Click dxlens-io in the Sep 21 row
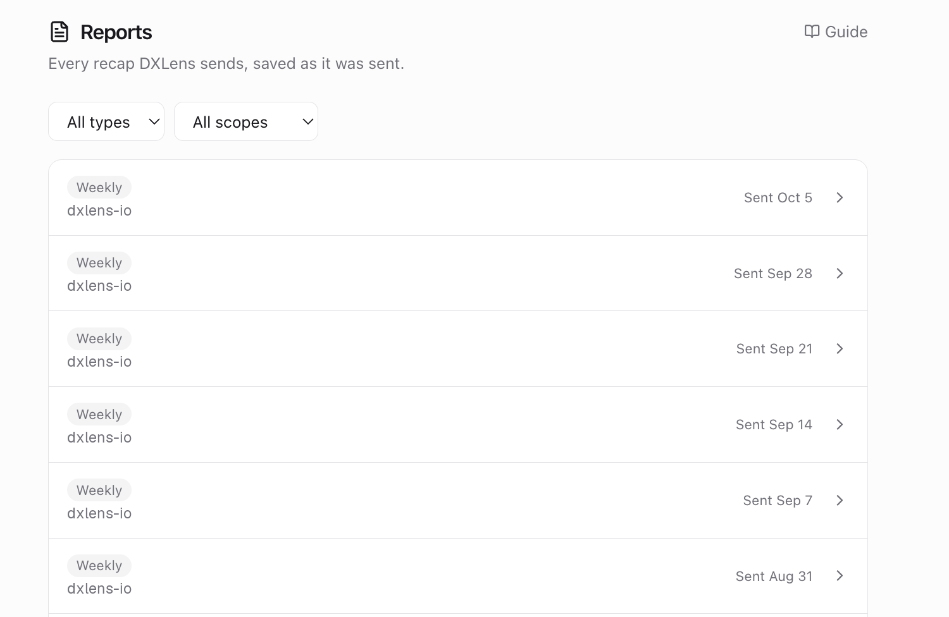This screenshot has width=949, height=617. (x=99, y=362)
